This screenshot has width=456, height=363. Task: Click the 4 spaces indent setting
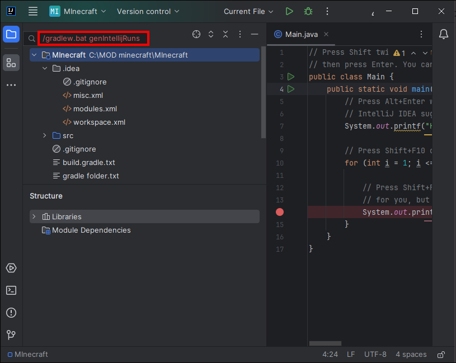(x=411, y=355)
